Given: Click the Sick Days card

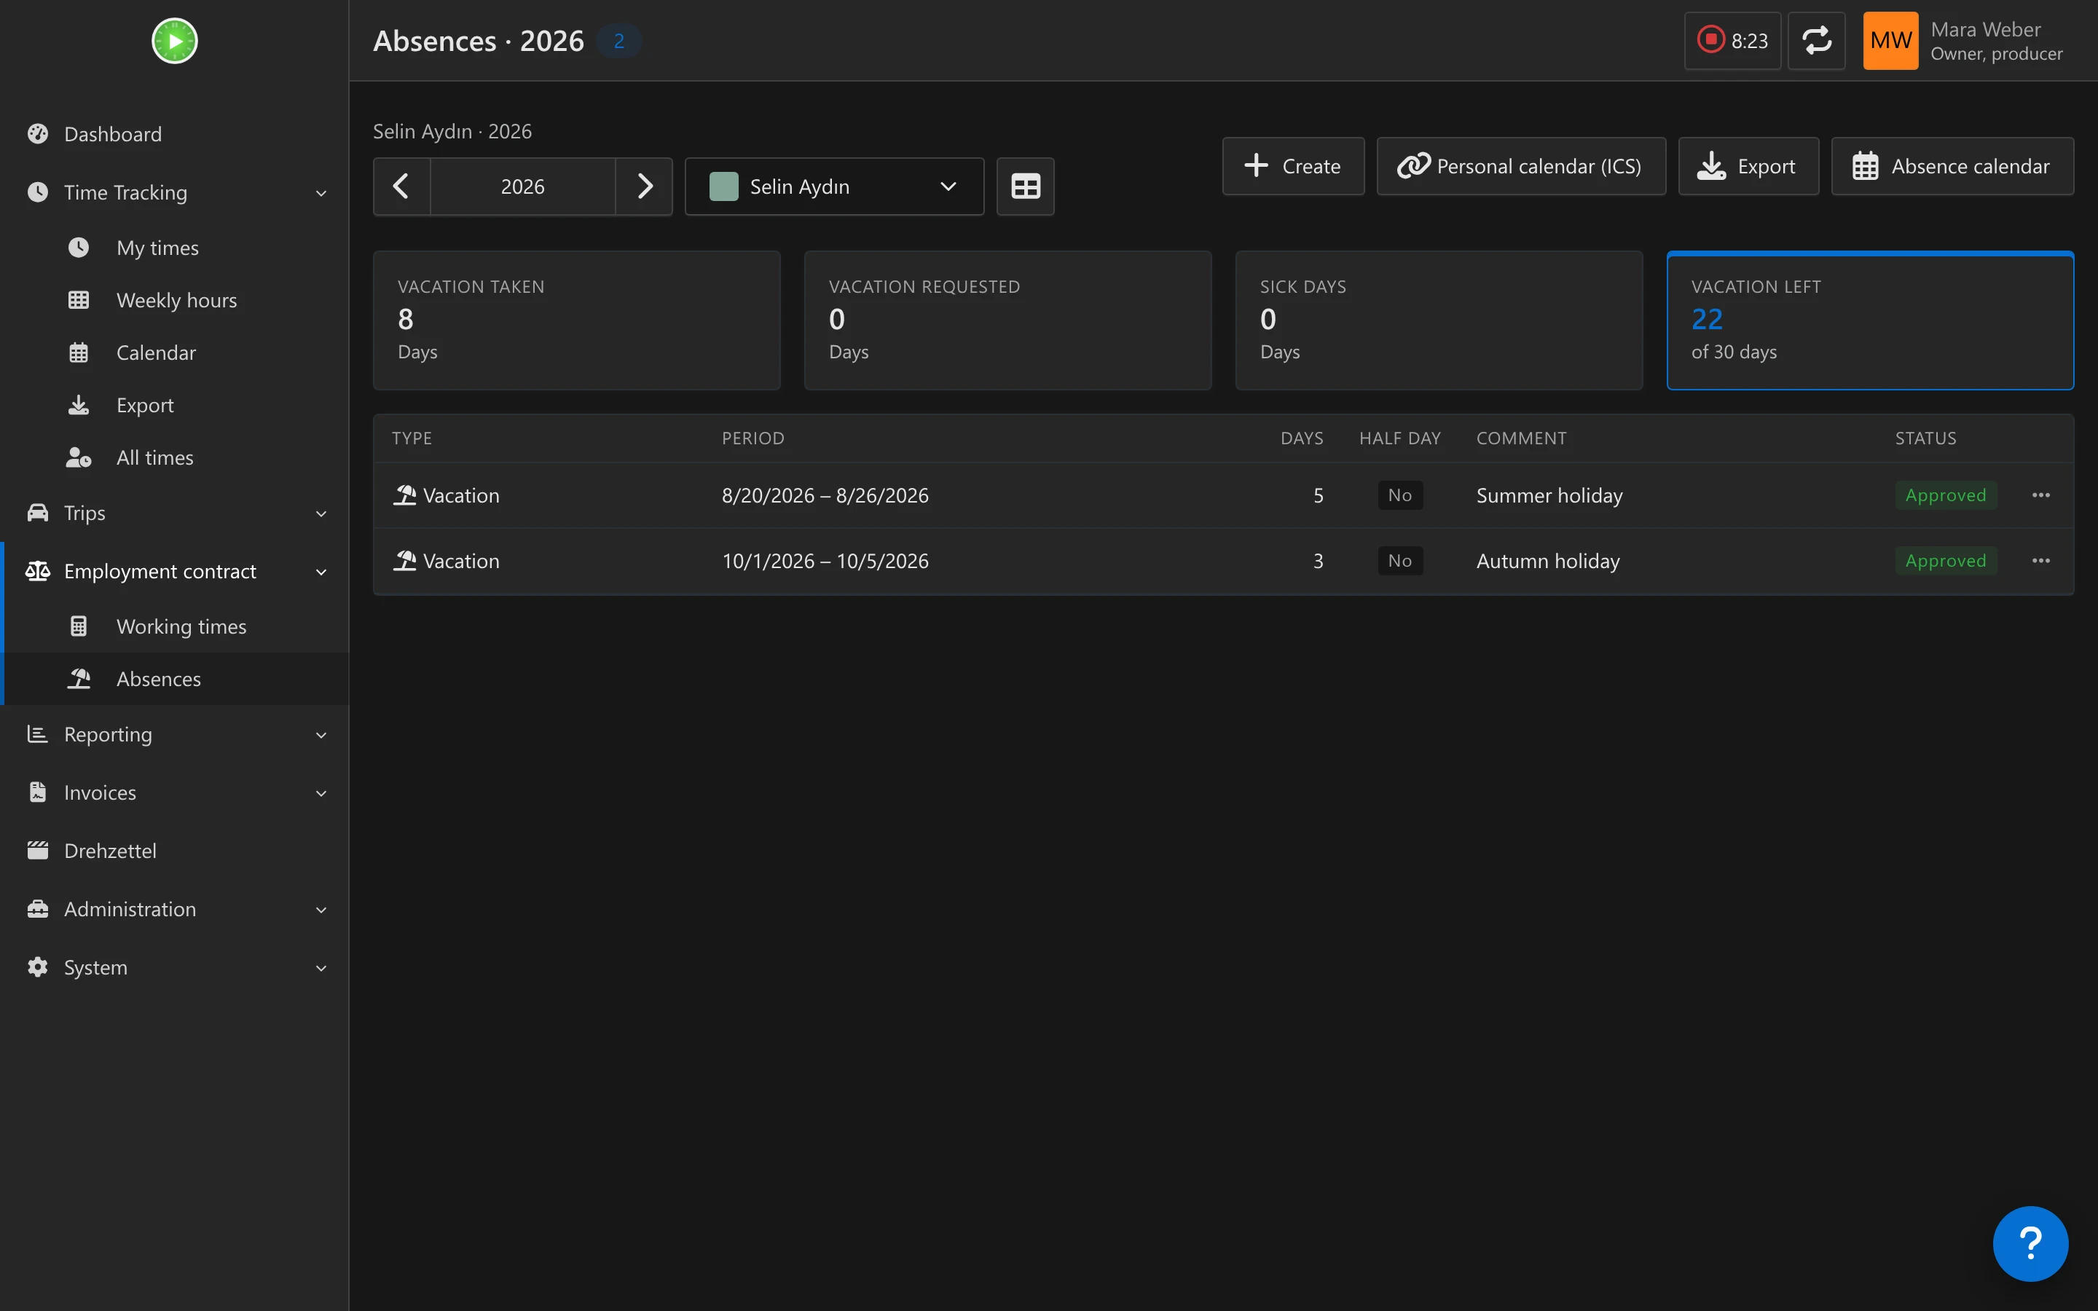Looking at the screenshot, I should 1439,320.
